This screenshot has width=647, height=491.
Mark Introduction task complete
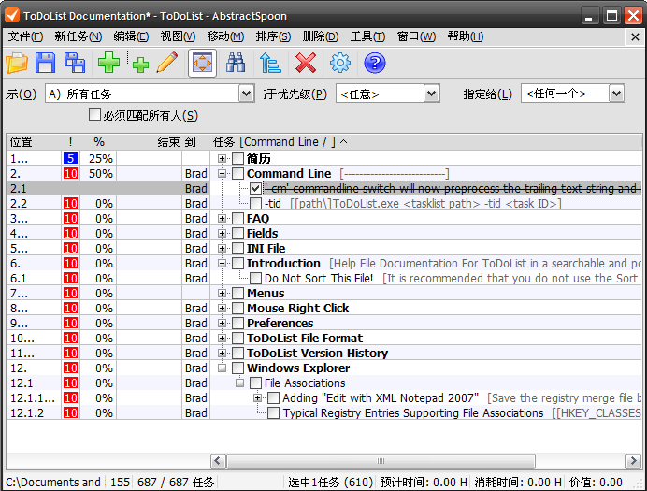point(237,263)
